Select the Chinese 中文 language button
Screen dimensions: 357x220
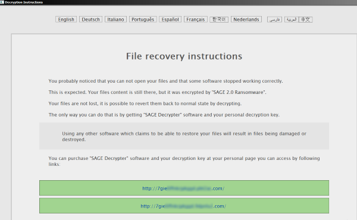[x=306, y=20]
